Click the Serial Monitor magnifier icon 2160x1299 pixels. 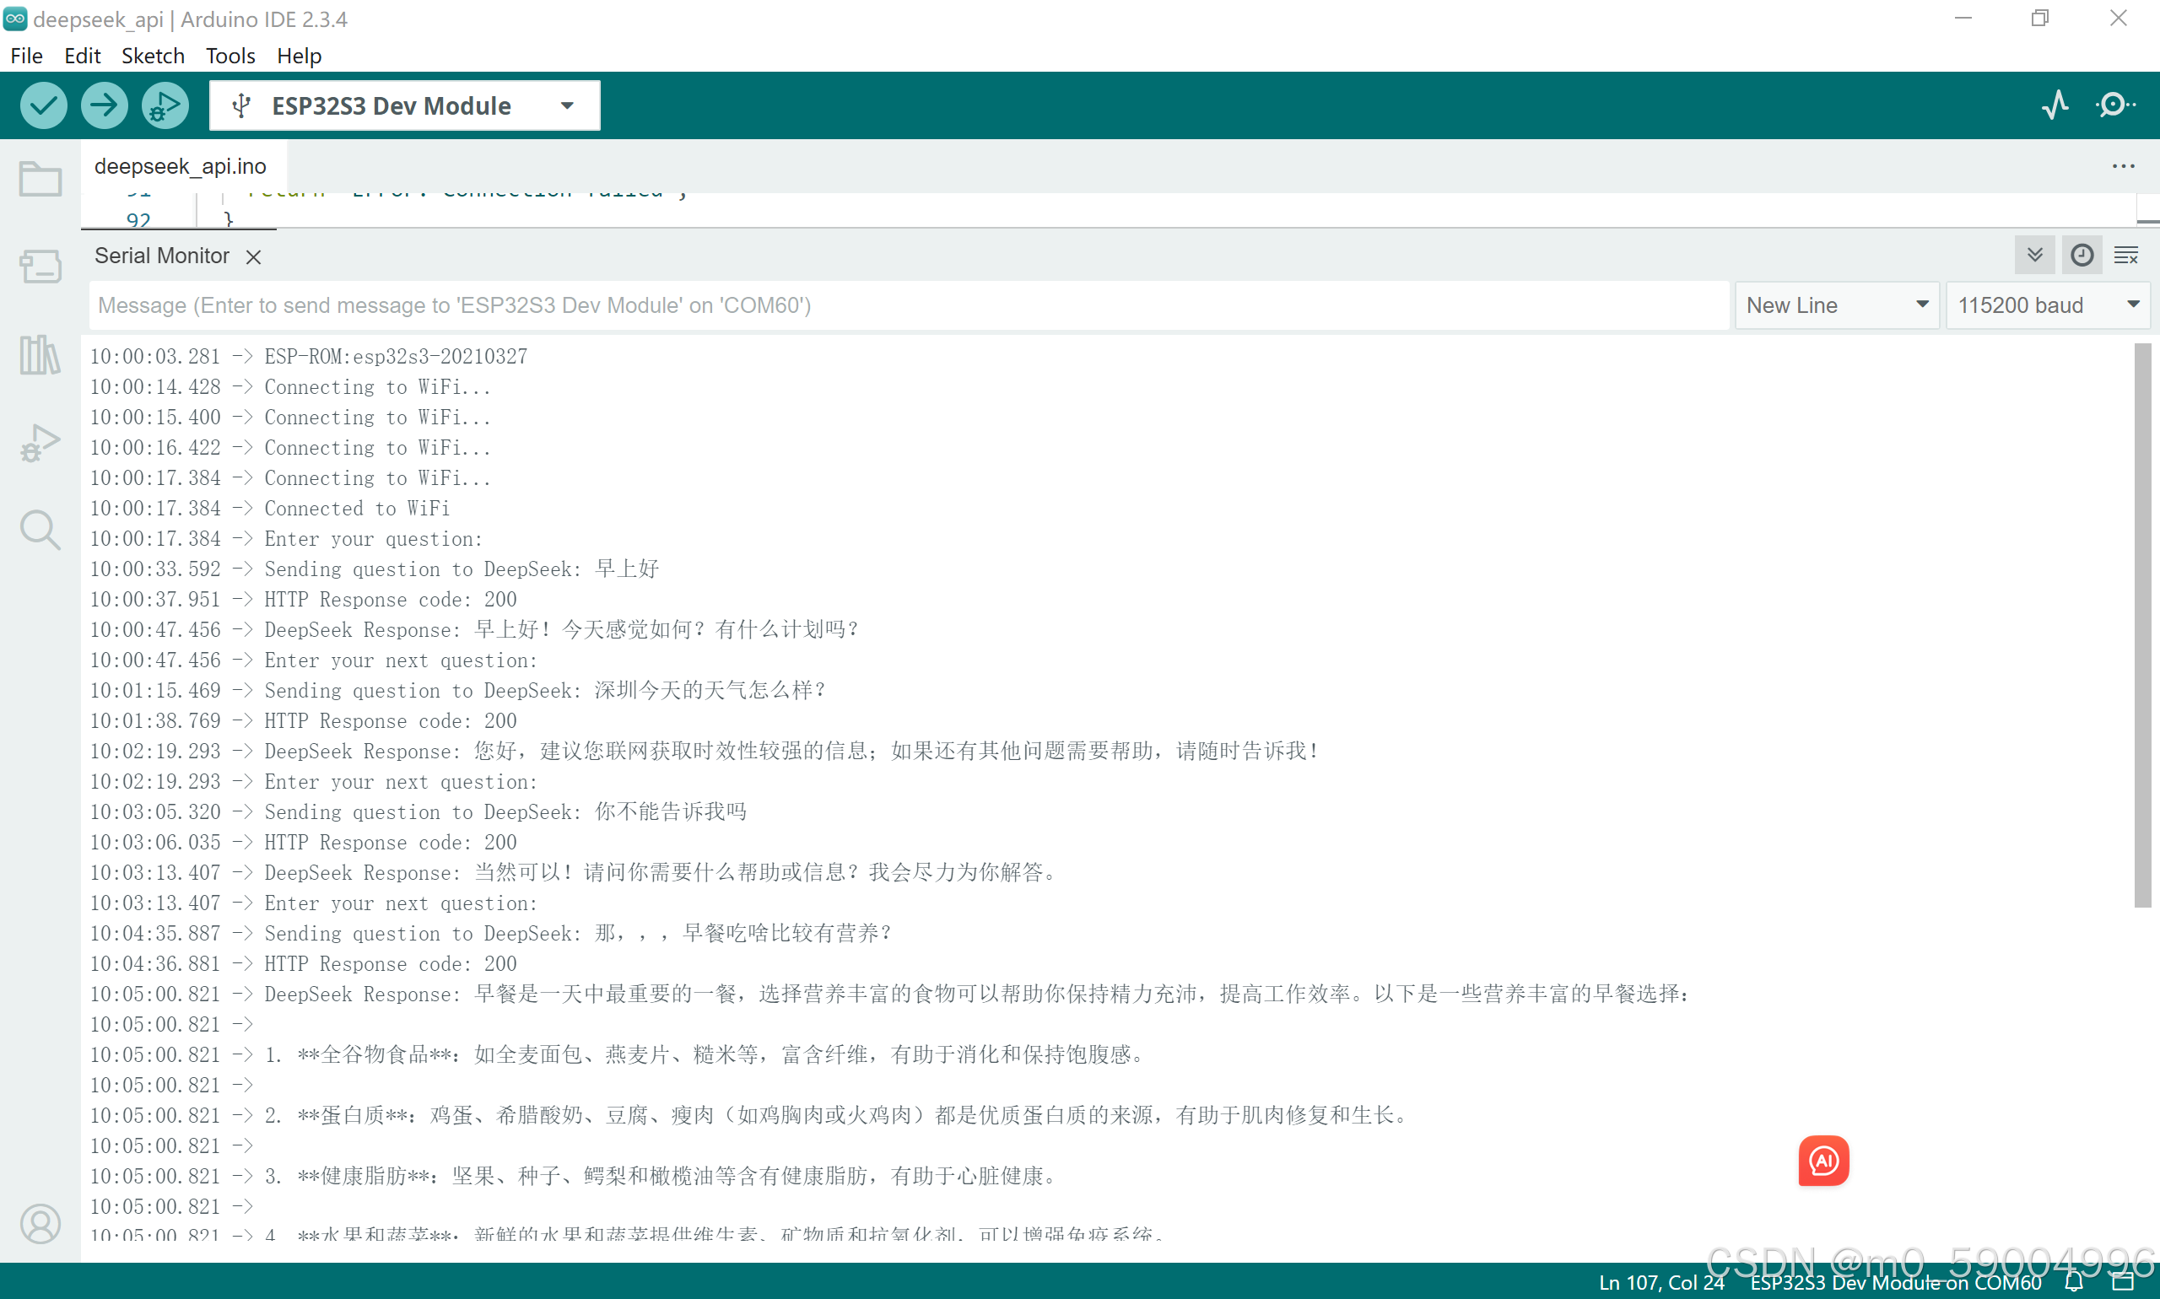pyautogui.click(x=2115, y=105)
